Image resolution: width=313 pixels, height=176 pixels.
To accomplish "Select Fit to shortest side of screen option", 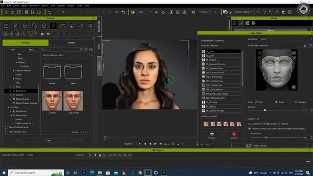I will coord(249,129).
